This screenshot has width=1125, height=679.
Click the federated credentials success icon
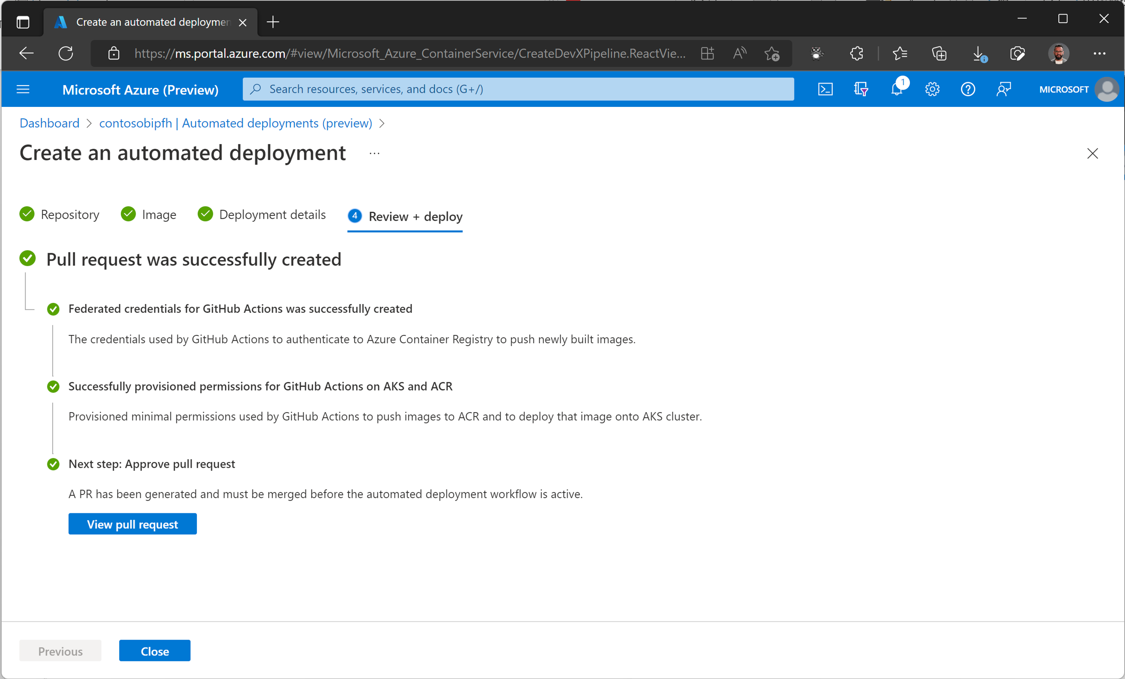point(53,309)
